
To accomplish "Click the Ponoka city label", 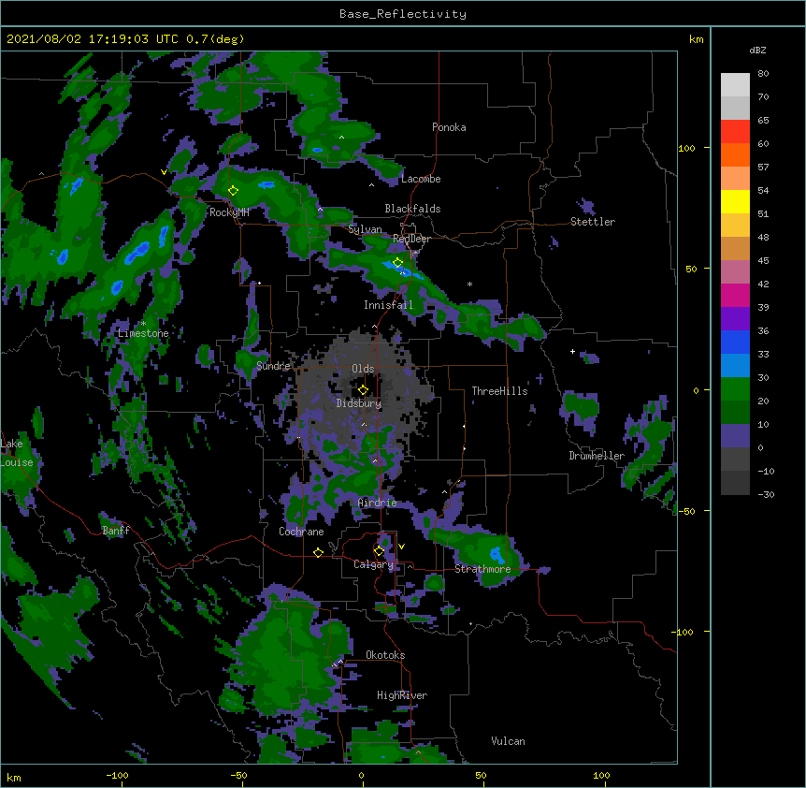I will point(449,127).
